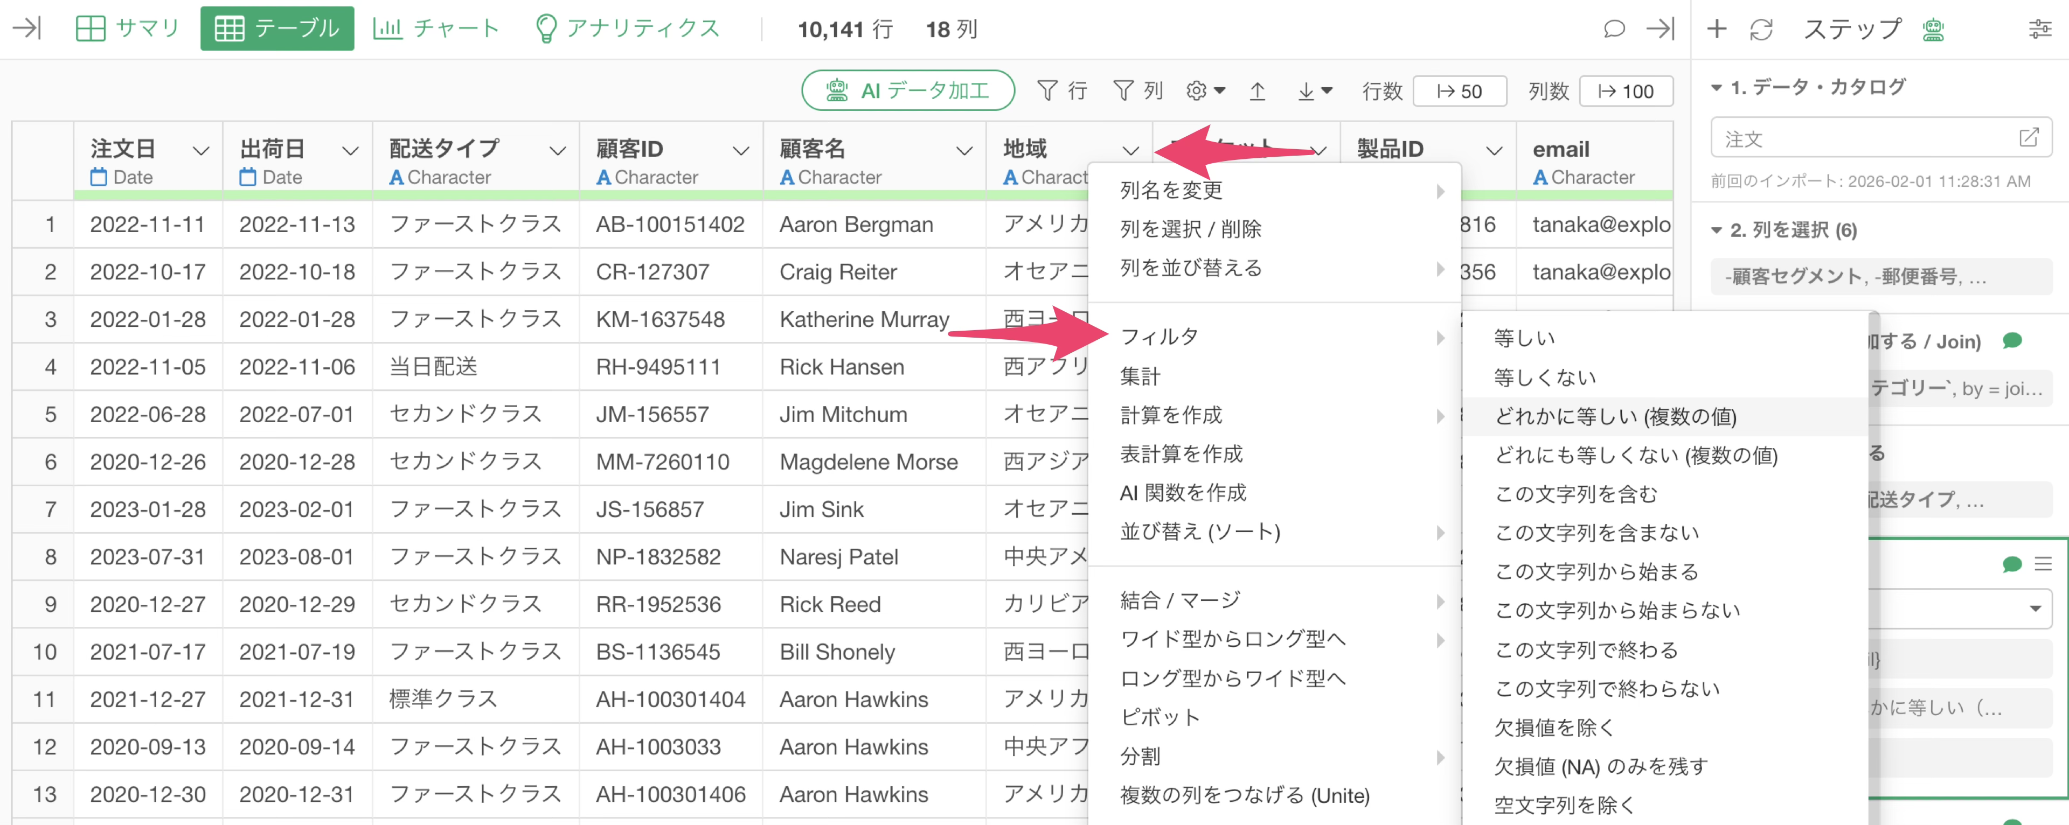Click the export upload arrow icon

click(1257, 92)
